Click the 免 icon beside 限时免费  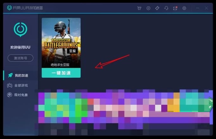click(x=10, y=95)
